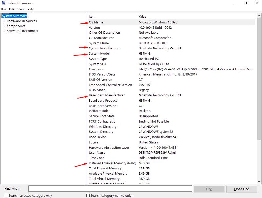Click the Close Find button
The height and width of the screenshot is (198, 262).
pos(242,189)
